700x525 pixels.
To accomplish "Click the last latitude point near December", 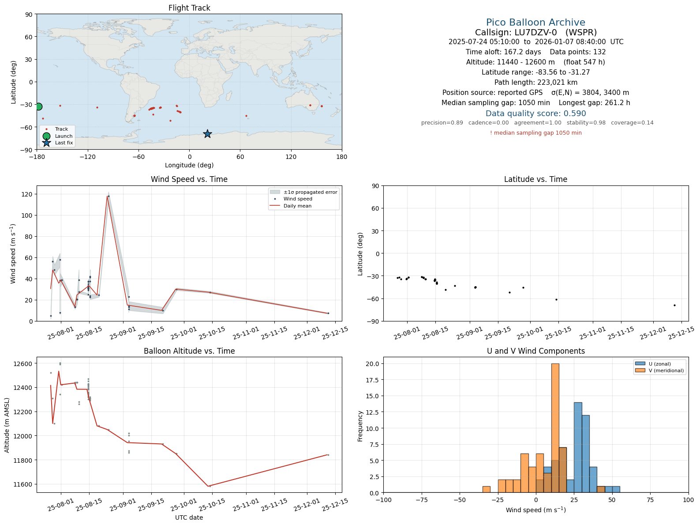I will click(x=674, y=305).
